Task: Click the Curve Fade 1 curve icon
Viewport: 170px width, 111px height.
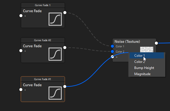Action: 55,19
